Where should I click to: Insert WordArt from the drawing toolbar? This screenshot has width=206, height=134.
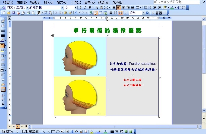72,132
